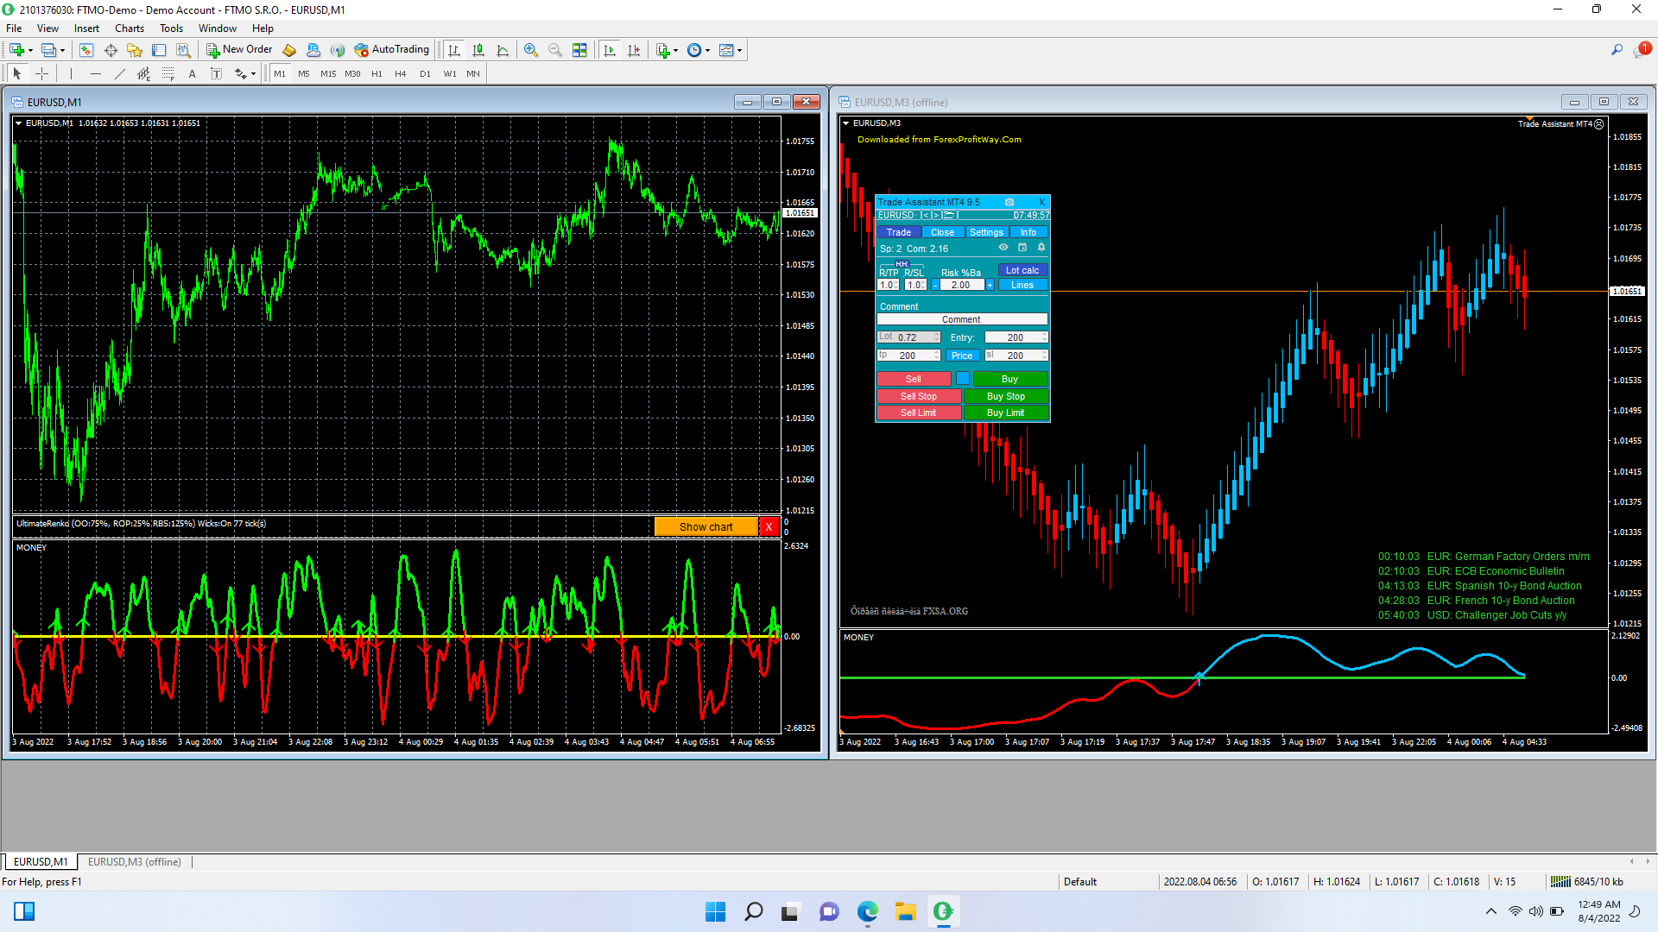
Task: Click the green Buy Limit button
Action: (1005, 412)
